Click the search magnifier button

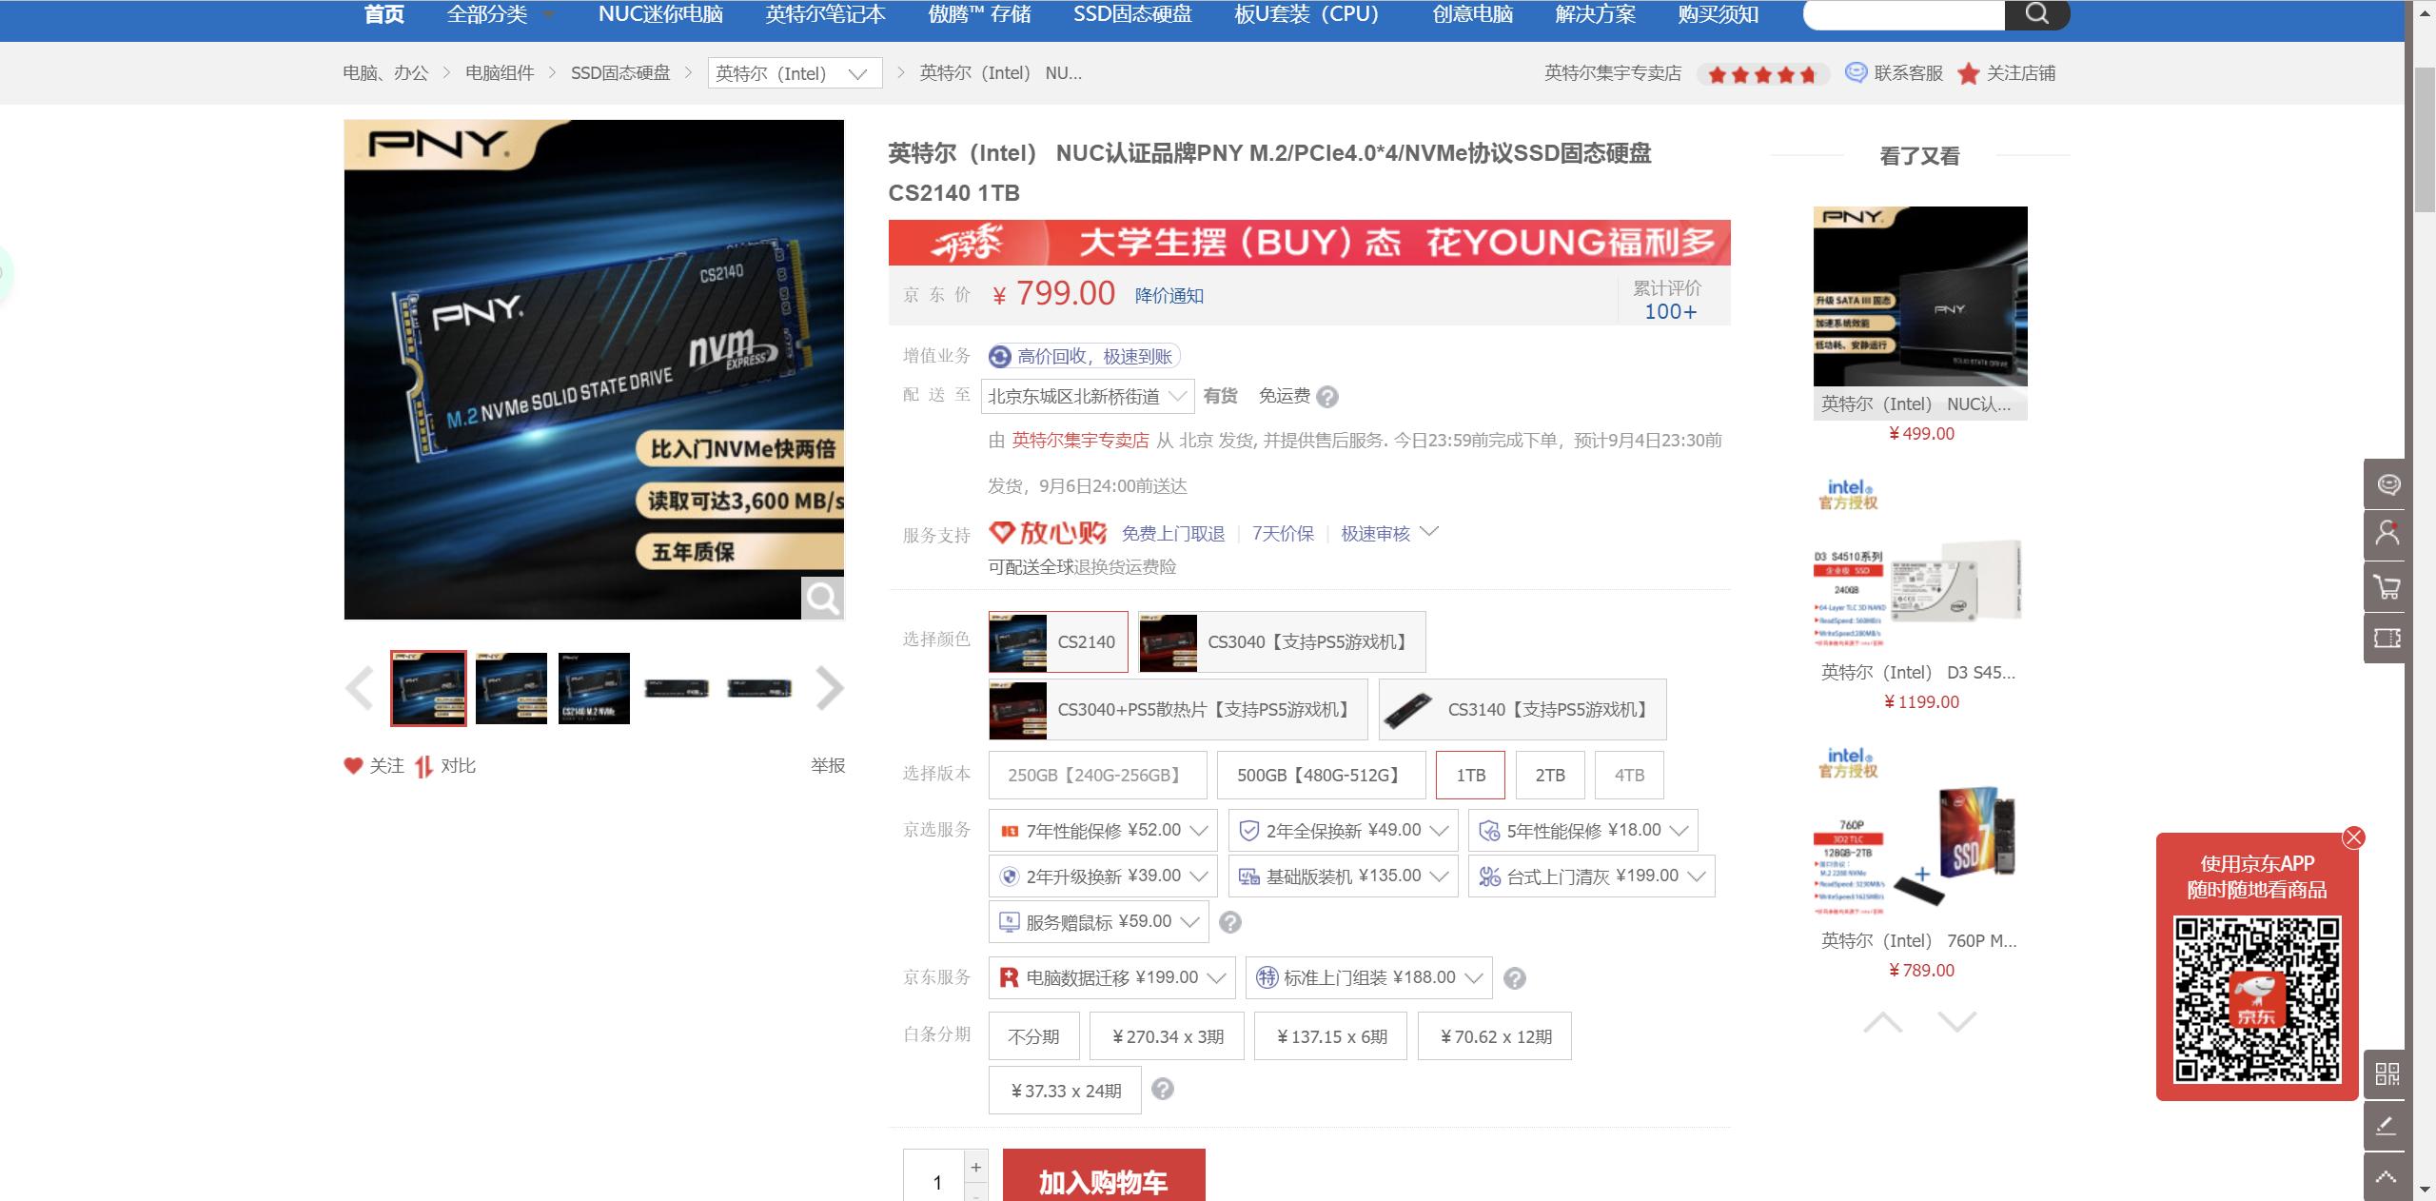click(x=2036, y=14)
